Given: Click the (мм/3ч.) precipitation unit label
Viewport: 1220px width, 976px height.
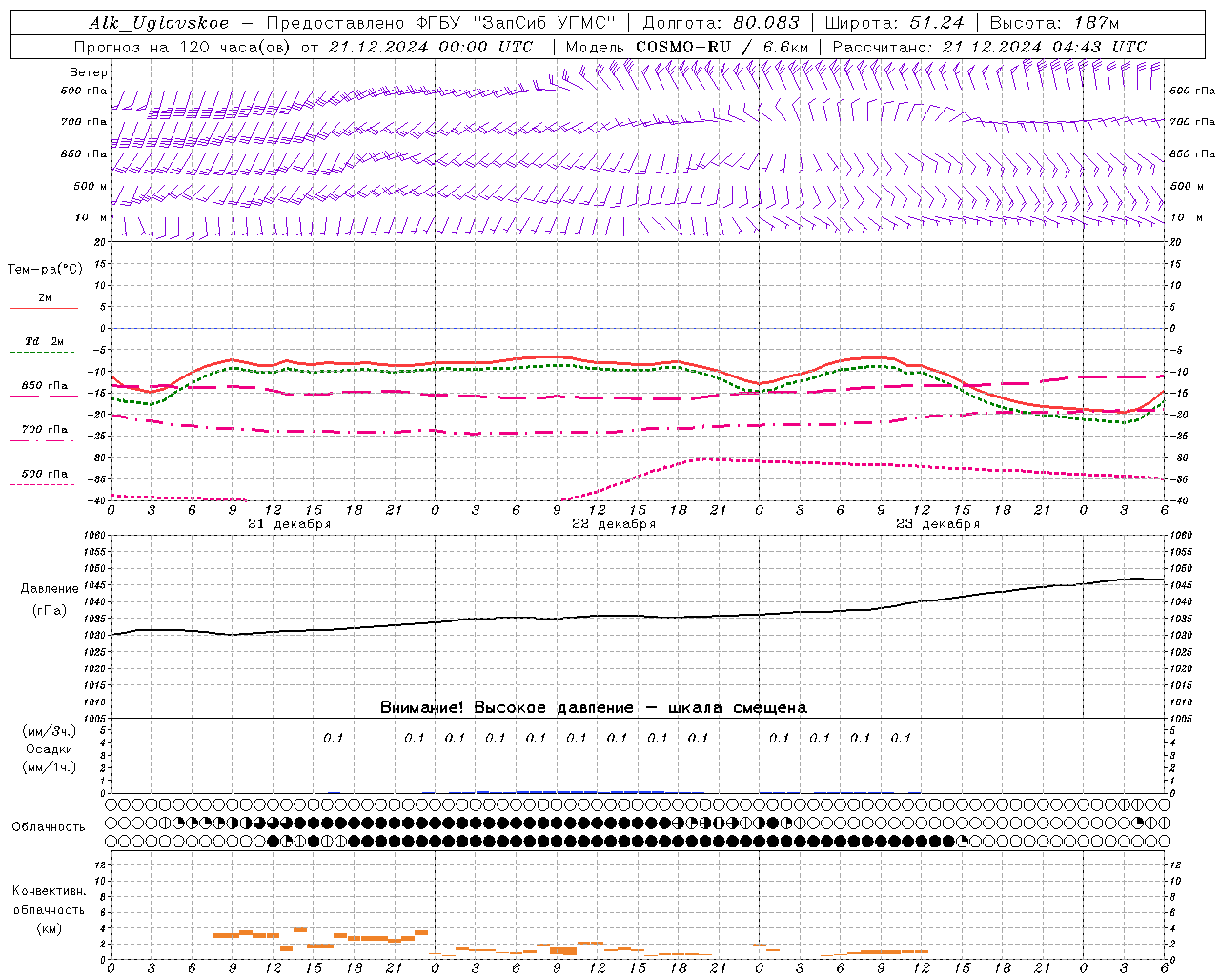Looking at the screenshot, I should coord(50,731).
